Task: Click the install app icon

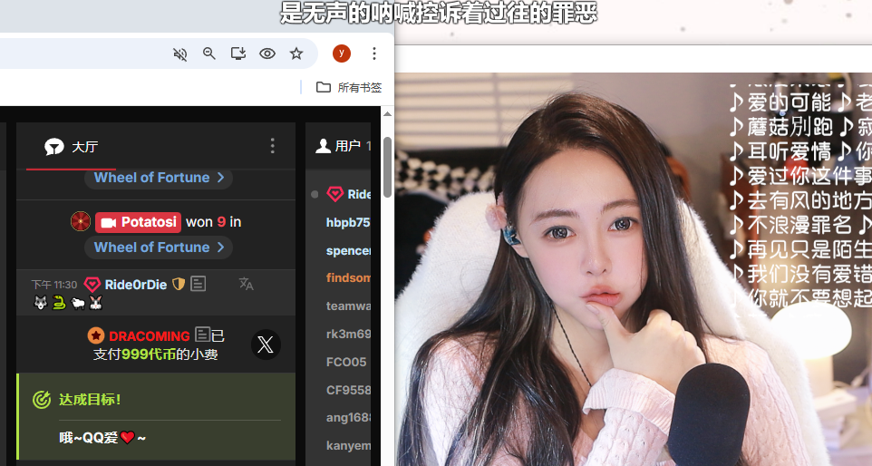Action: click(x=238, y=53)
